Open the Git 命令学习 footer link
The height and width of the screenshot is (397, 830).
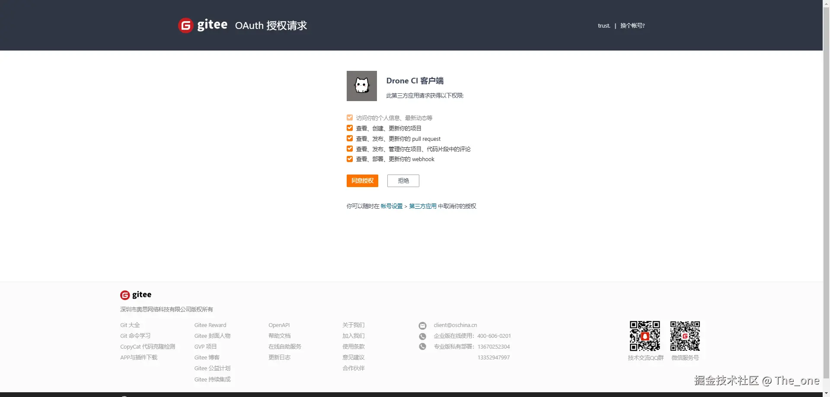pos(135,336)
